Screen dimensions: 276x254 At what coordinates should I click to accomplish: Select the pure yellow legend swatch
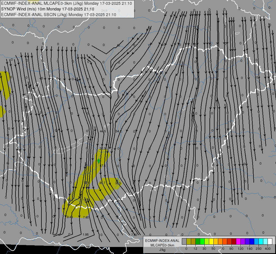click(211, 241)
